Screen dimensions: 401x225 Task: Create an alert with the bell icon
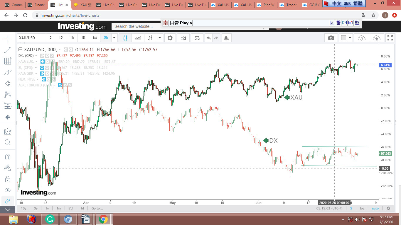pyautogui.click(x=226, y=38)
